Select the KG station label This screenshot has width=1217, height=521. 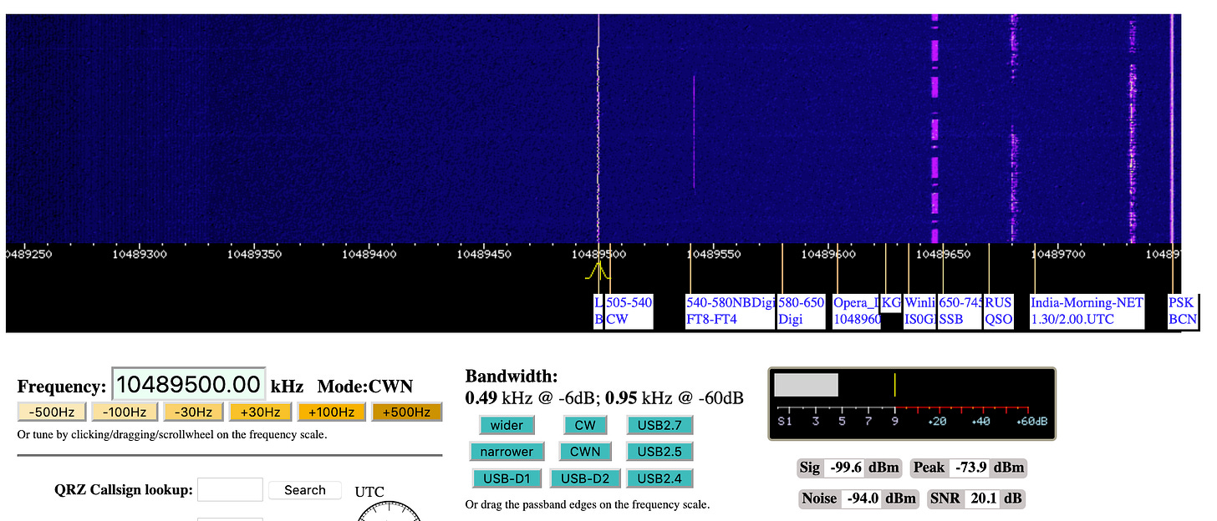[891, 303]
